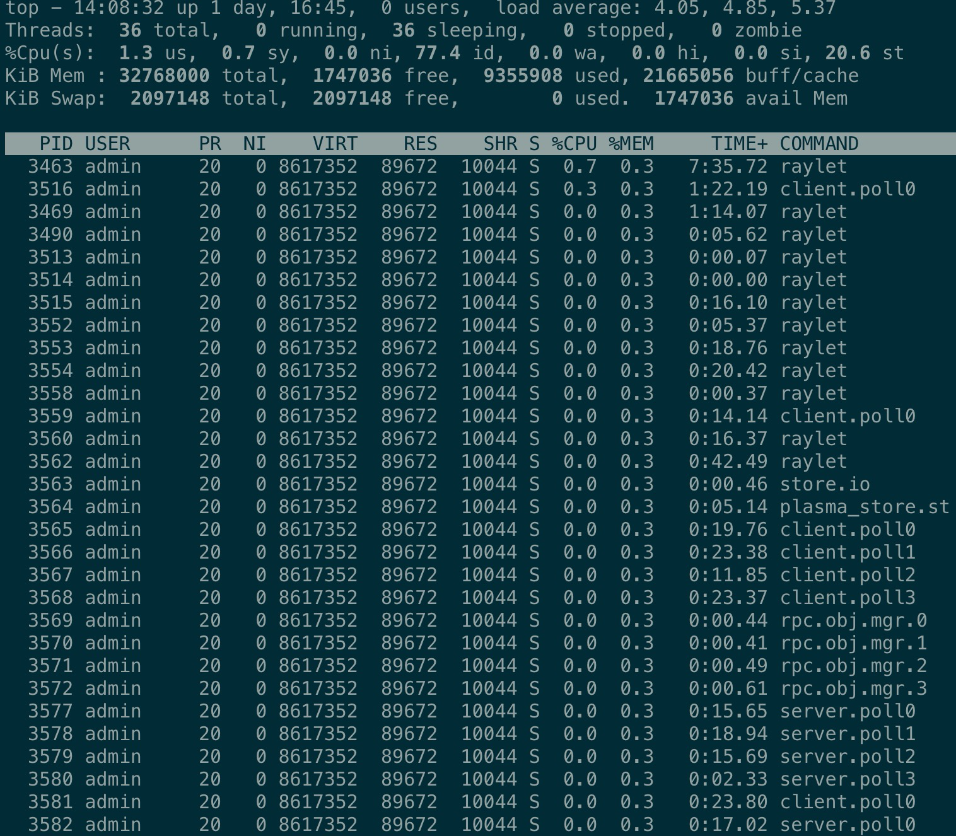Click the time value 0:00.07
Image resolution: width=956 pixels, height=836 pixels.
click(x=728, y=257)
